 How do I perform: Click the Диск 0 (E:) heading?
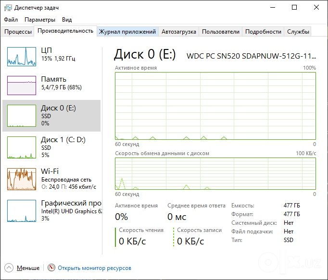tap(145, 54)
